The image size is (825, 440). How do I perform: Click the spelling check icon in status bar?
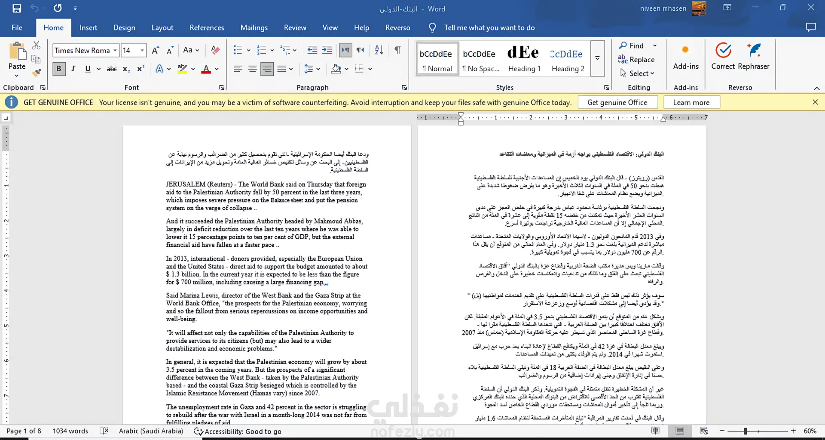[x=104, y=431]
